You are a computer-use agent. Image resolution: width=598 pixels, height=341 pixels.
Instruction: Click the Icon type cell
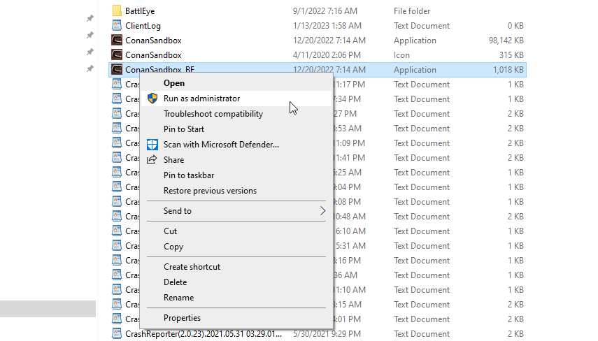[x=401, y=55]
